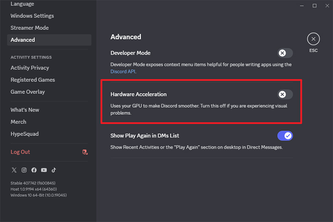
Task: Open the Game Overlay settings
Action: pyautogui.click(x=28, y=92)
